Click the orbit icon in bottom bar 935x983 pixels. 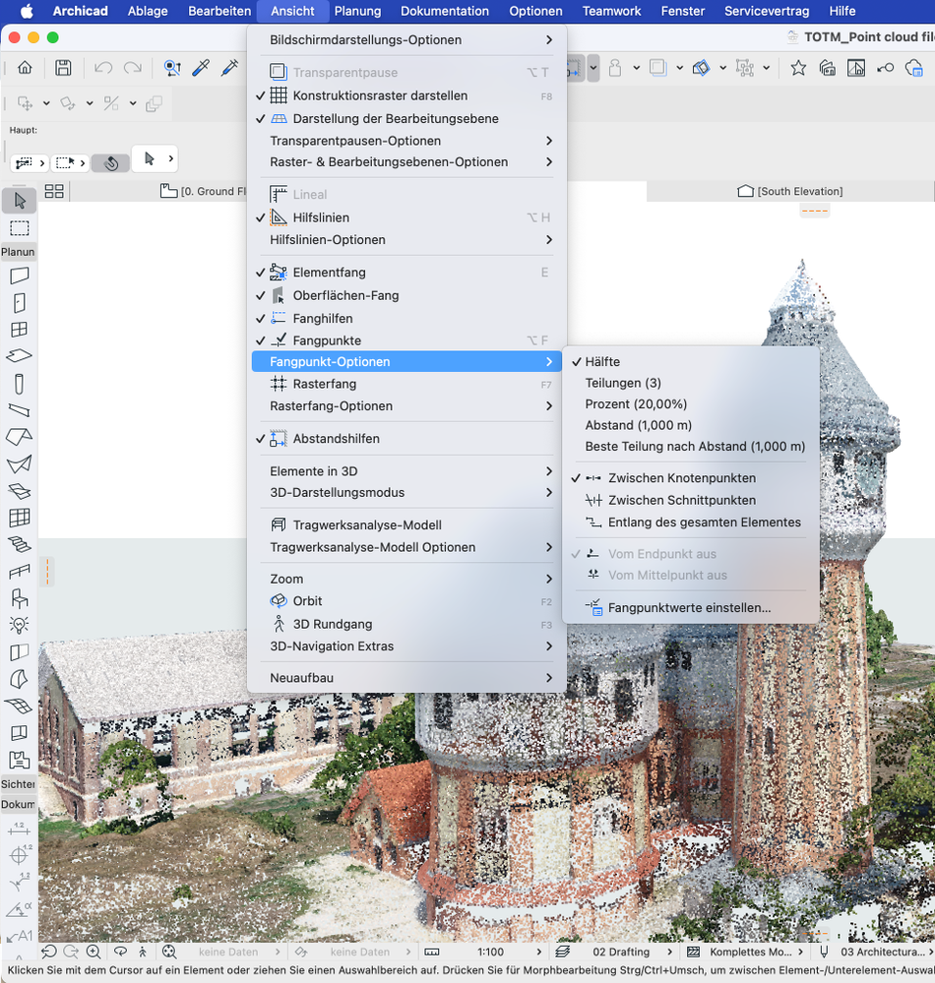pos(120,952)
